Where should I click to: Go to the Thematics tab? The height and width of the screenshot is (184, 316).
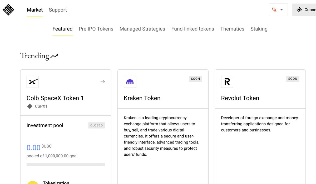pyautogui.click(x=232, y=29)
